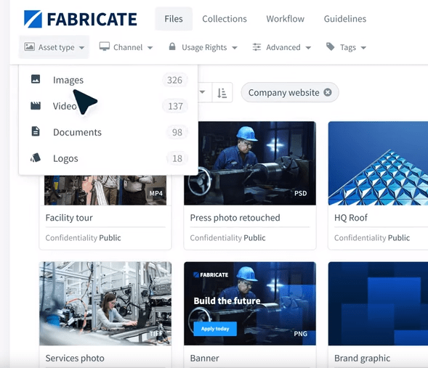
Task: Click the Video clapperboard icon
Action: point(36,106)
